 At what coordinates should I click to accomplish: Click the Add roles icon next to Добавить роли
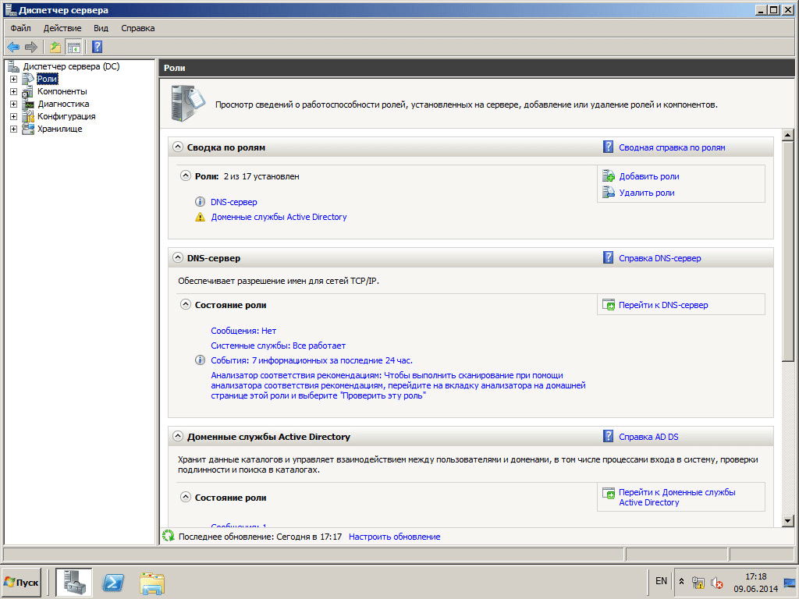click(x=609, y=176)
